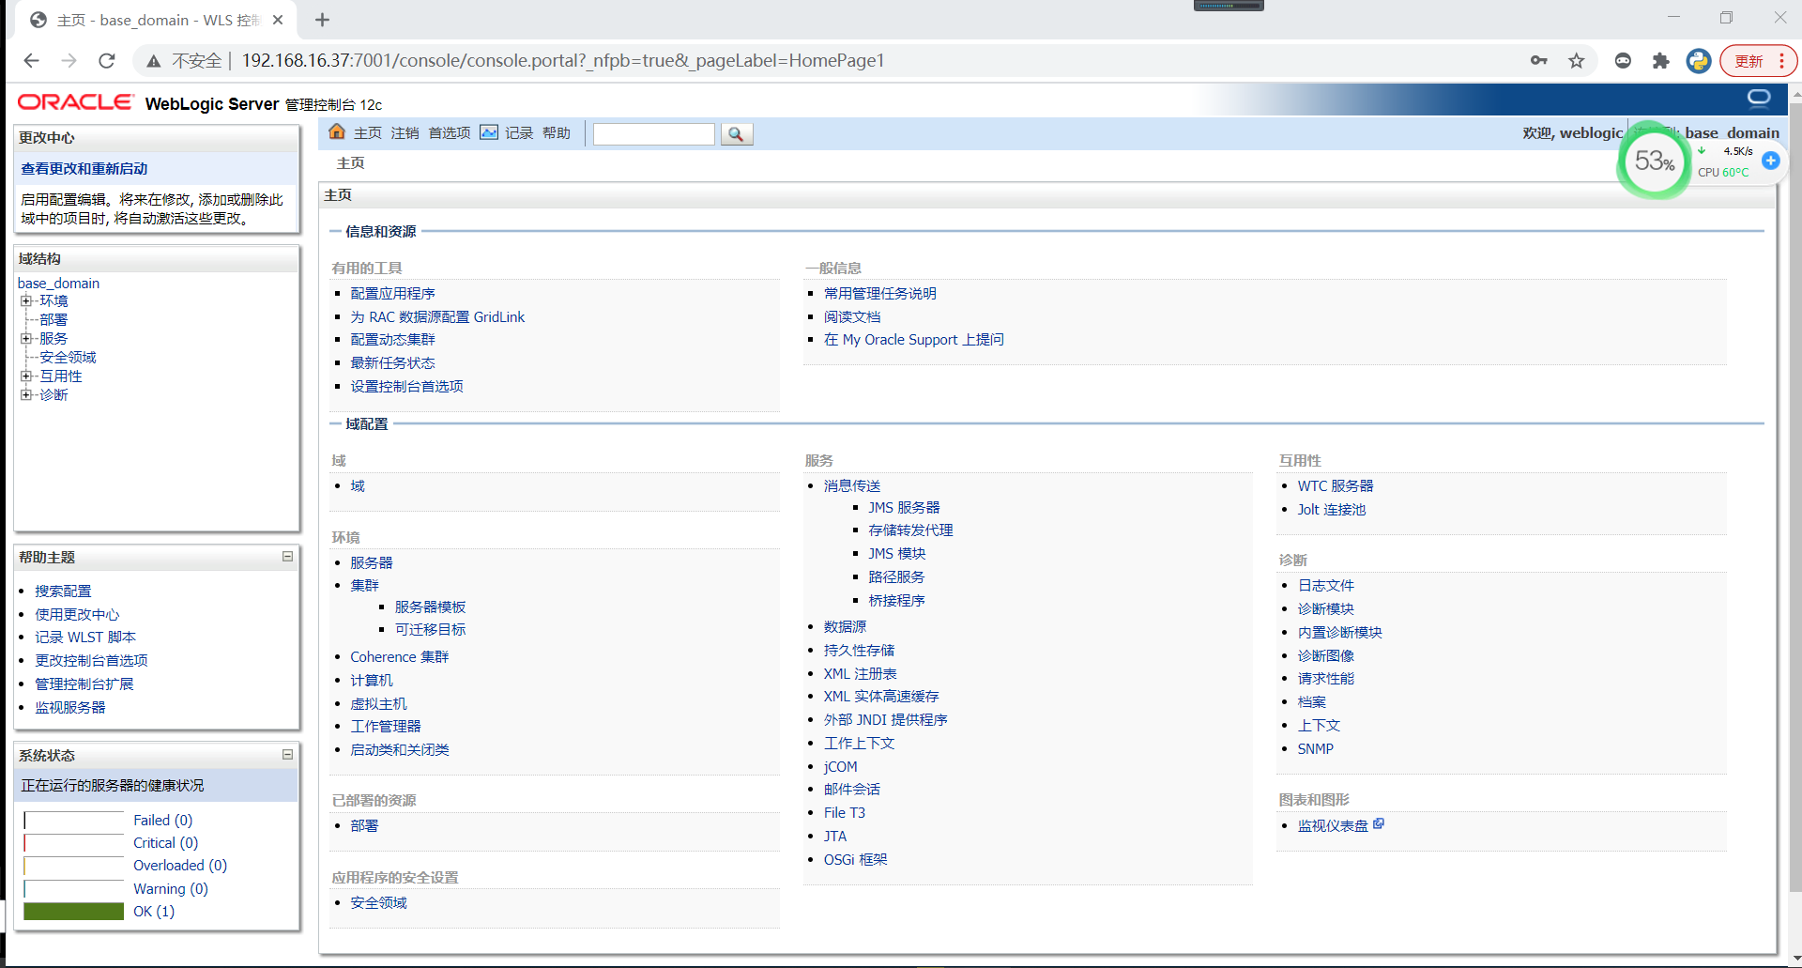1802x968 pixels.
Task: Open the 监视服务器 help topic
Action: (x=70, y=707)
